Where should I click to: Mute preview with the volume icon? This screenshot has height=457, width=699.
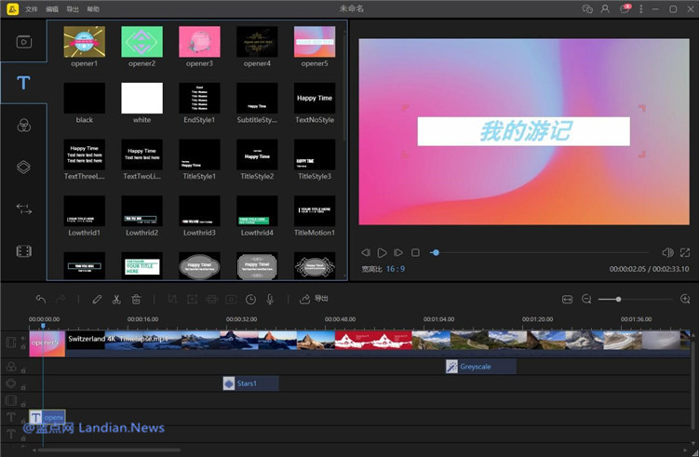point(667,252)
